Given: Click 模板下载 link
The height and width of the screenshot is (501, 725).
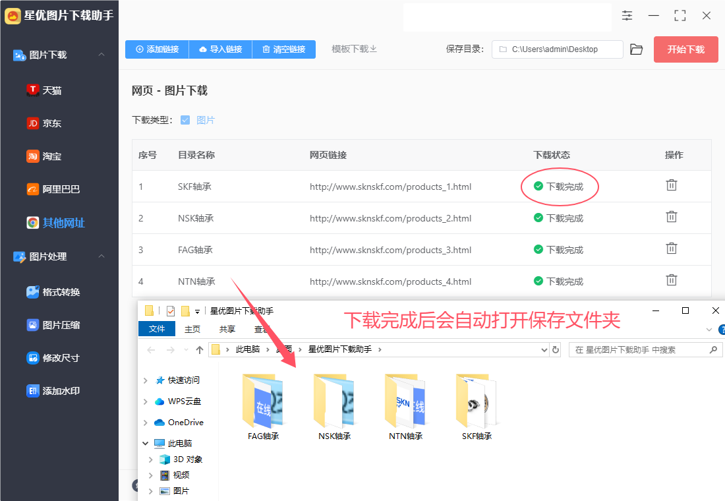Looking at the screenshot, I should pyautogui.click(x=354, y=49).
